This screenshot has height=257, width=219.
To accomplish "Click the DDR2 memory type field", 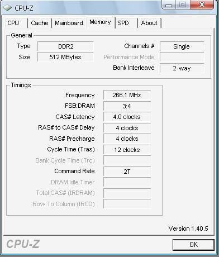I will (x=65, y=46).
